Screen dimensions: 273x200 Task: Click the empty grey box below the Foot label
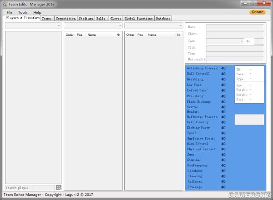(249, 120)
